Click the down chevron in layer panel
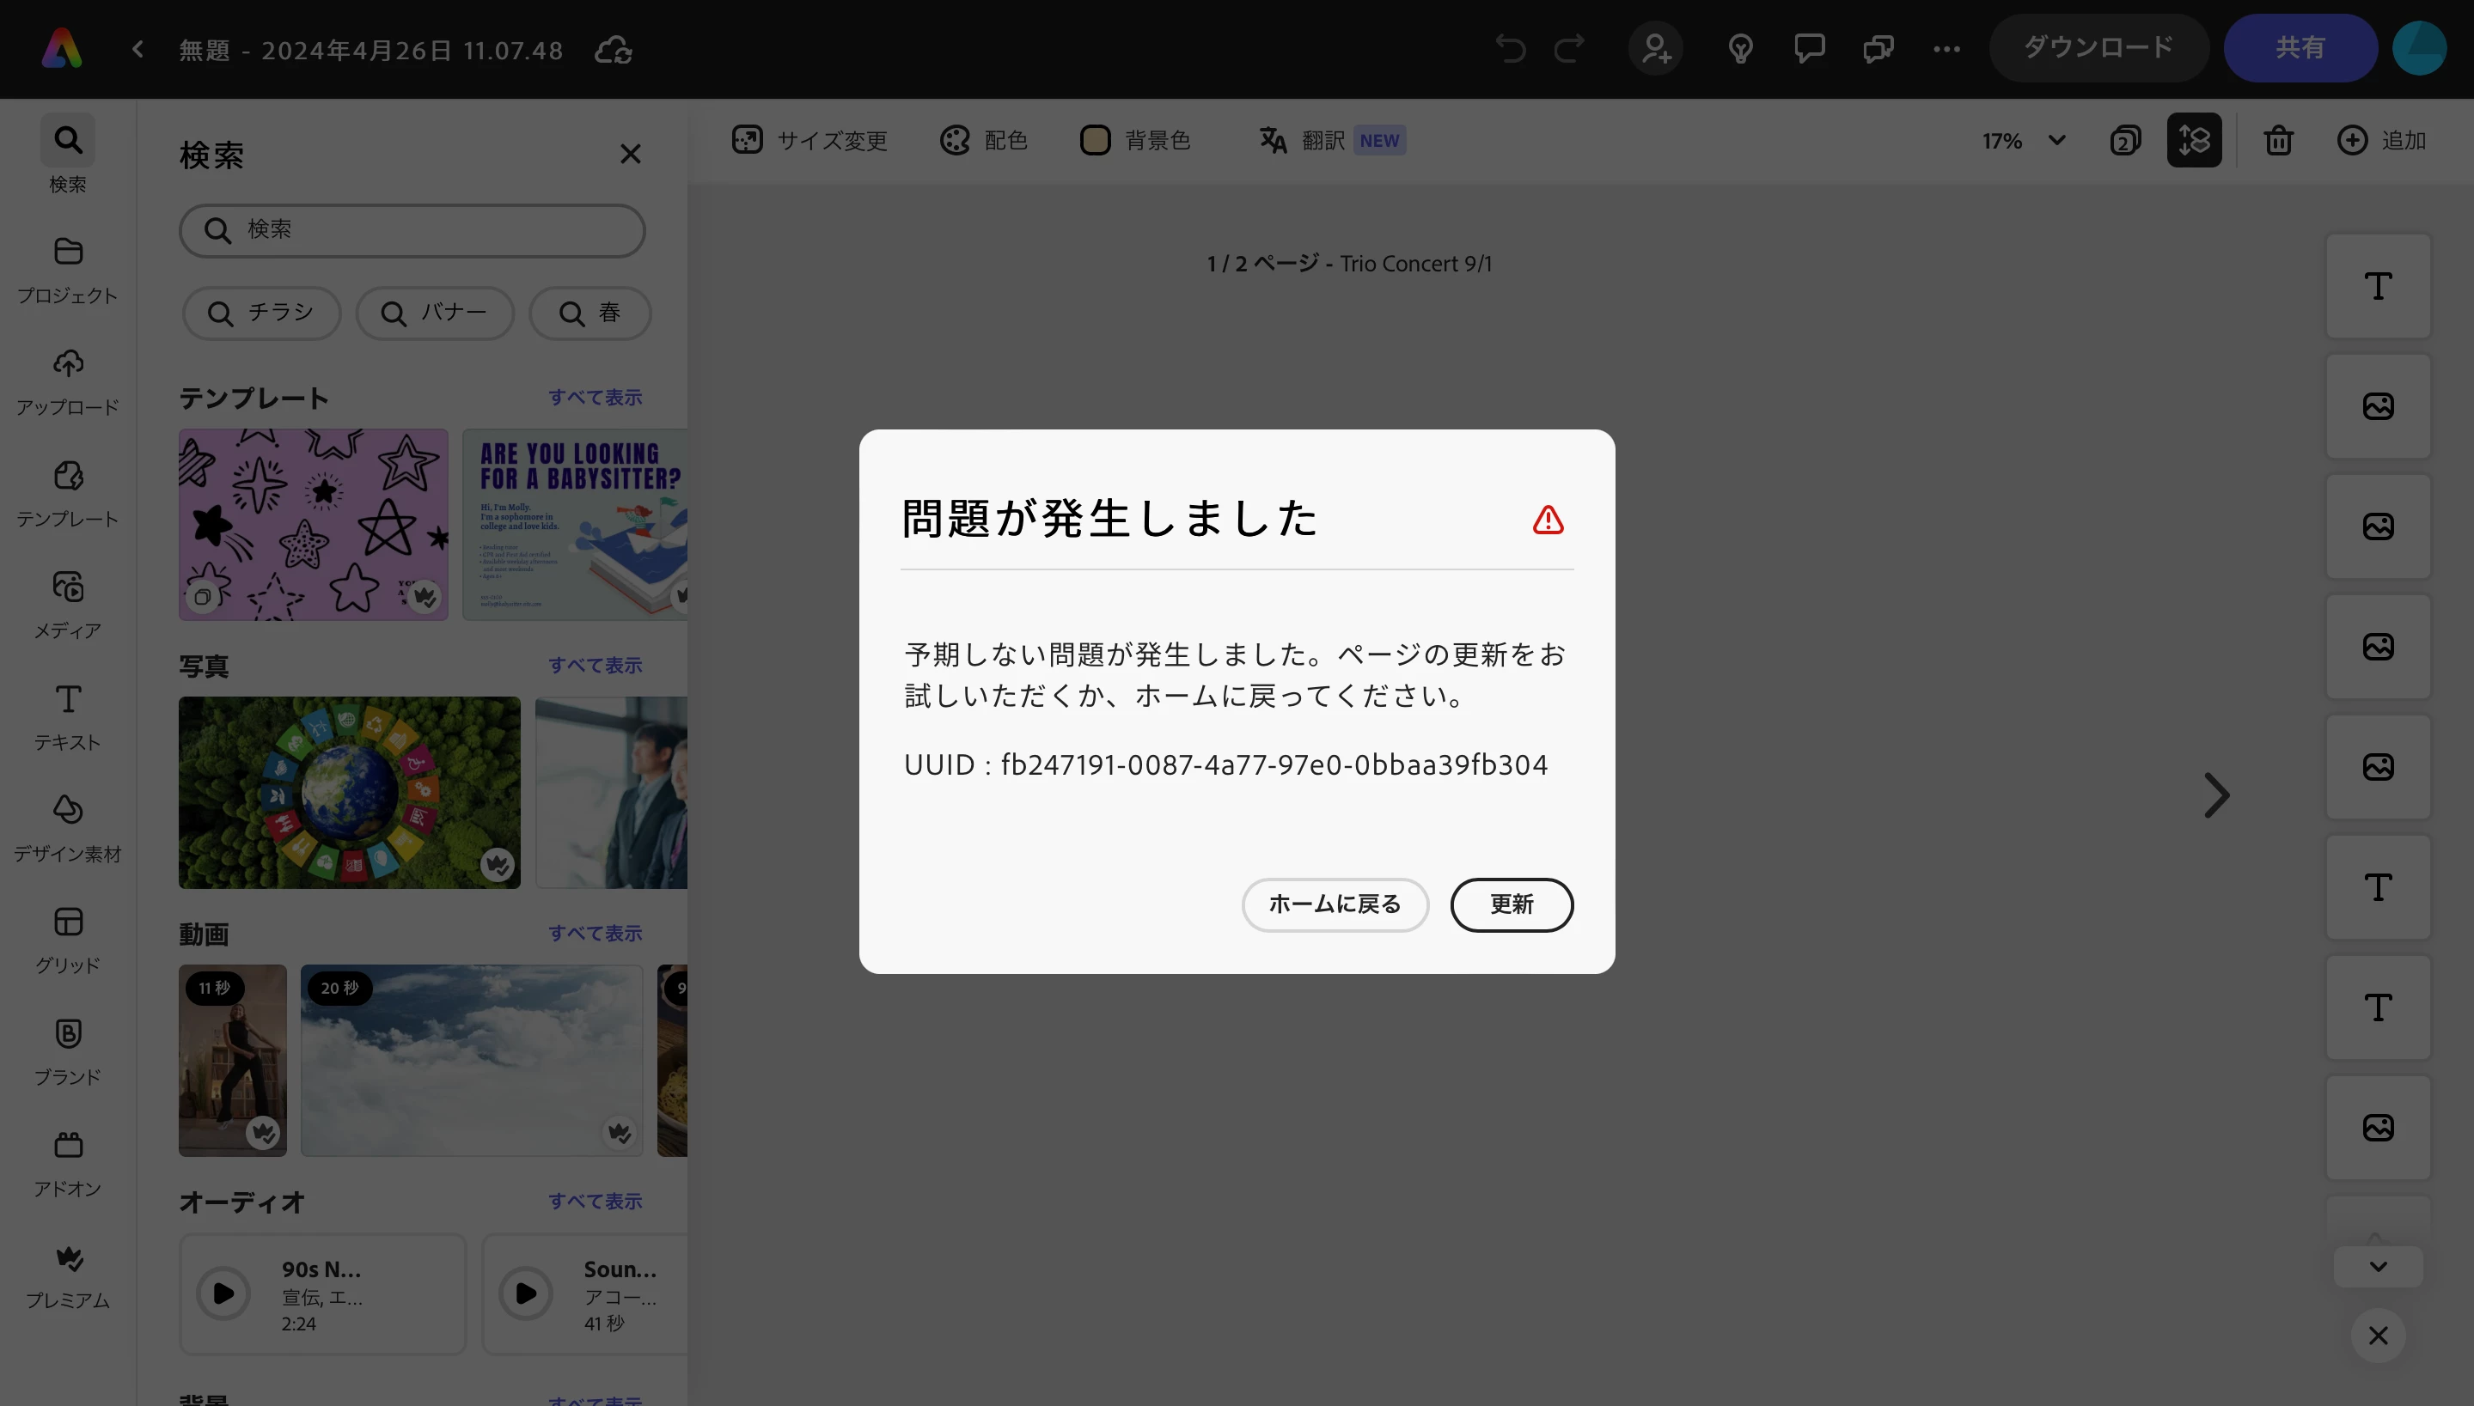Screen dimensions: 2474x1406 [x=2378, y=1266]
